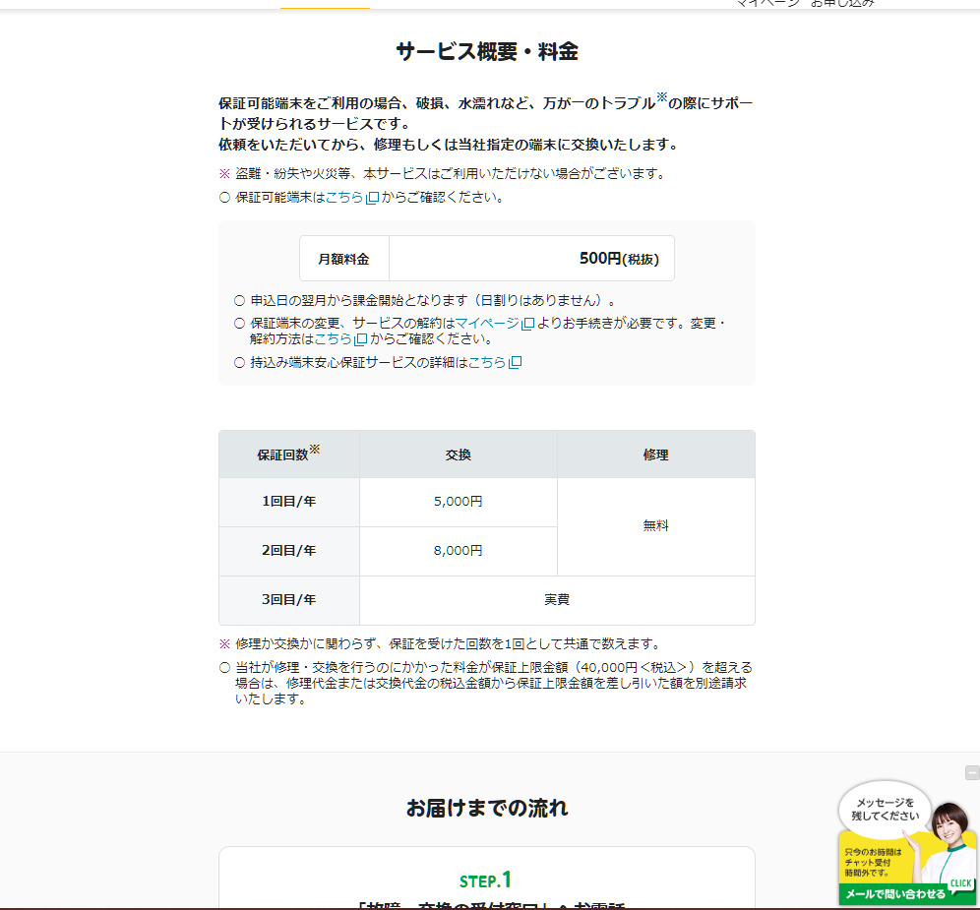
Task: Select お申し込み in top navigation
Action: point(842,3)
